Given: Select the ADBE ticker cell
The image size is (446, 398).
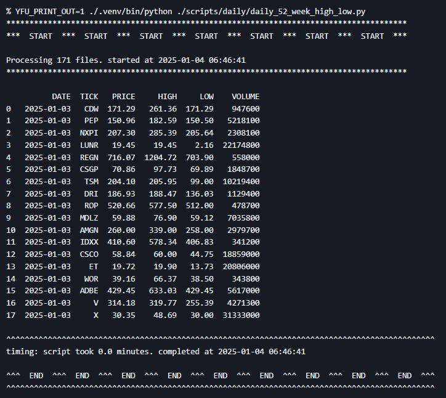Looking at the screenshot, I should tap(89, 291).
